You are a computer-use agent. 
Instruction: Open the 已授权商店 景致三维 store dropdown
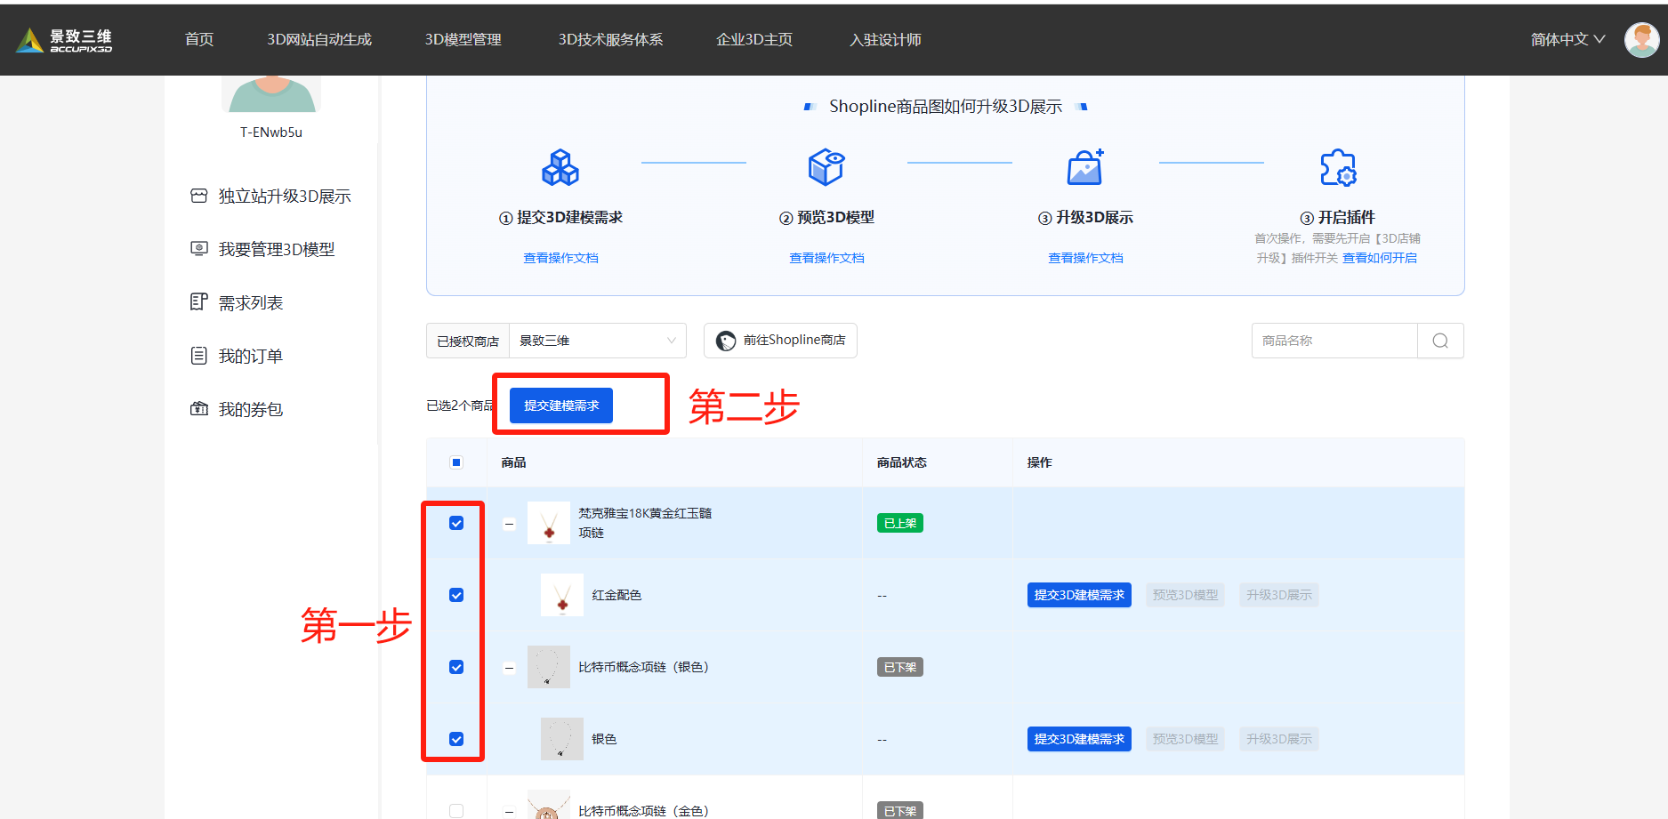[597, 341]
